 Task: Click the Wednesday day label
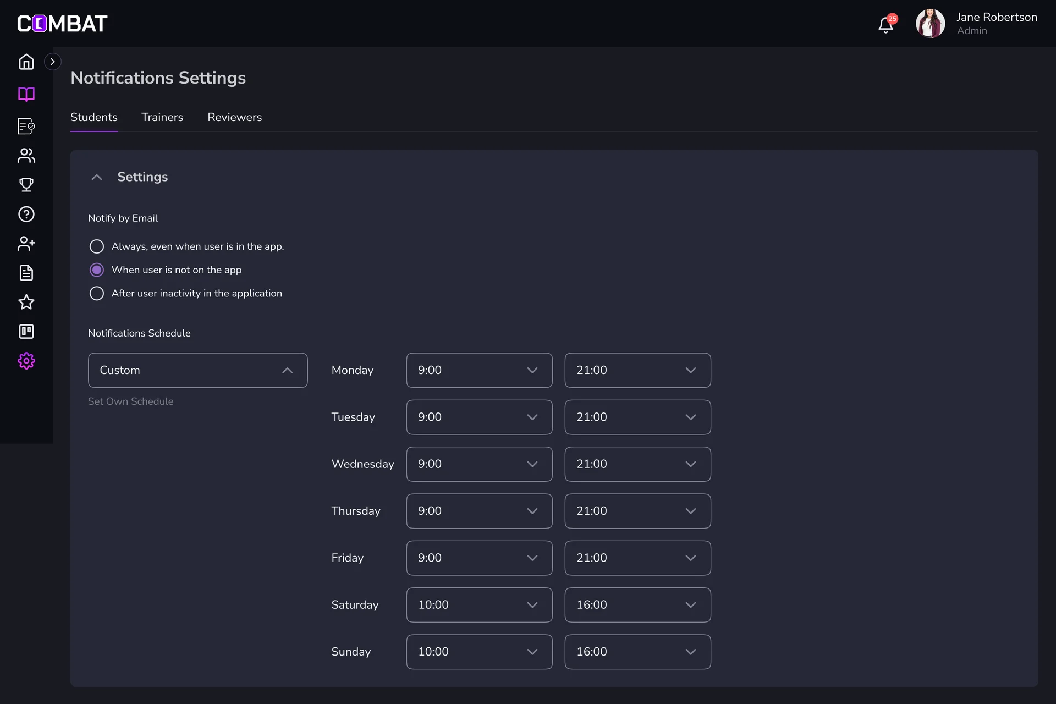coord(362,464)
